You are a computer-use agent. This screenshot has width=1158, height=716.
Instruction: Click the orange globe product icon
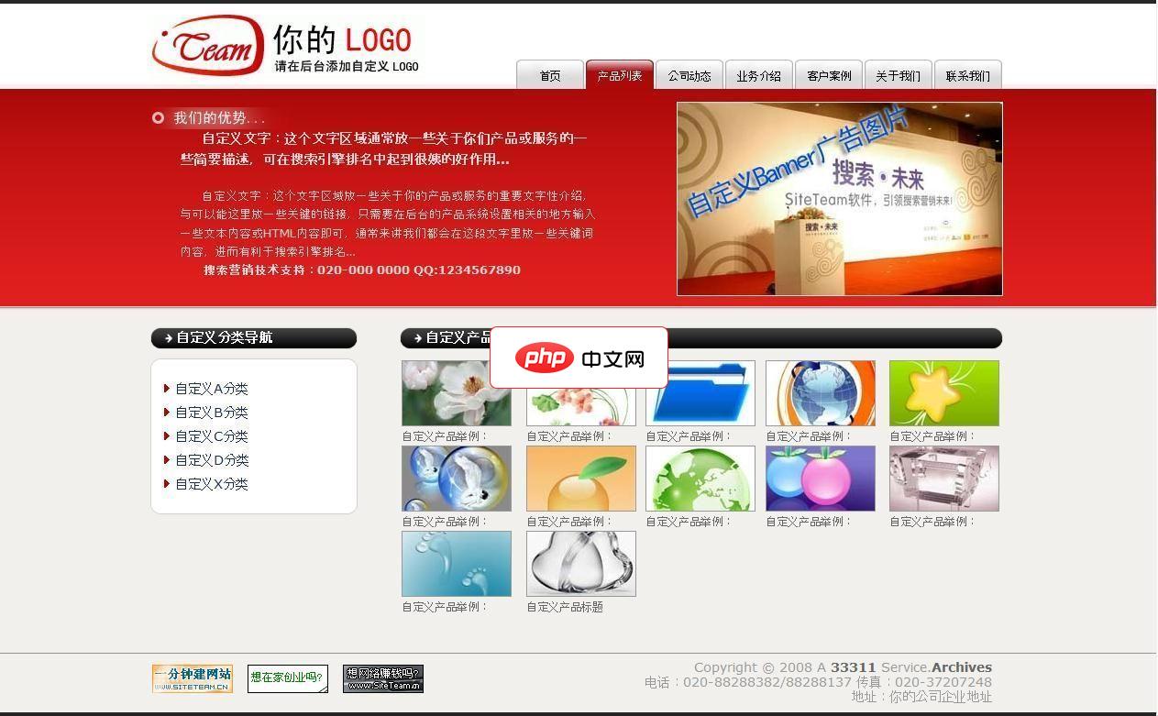coord(821,392)
